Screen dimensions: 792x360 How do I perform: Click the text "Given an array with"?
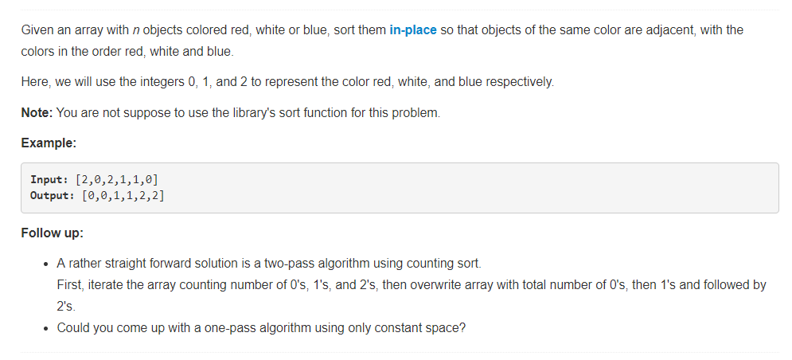pos(76,30)
